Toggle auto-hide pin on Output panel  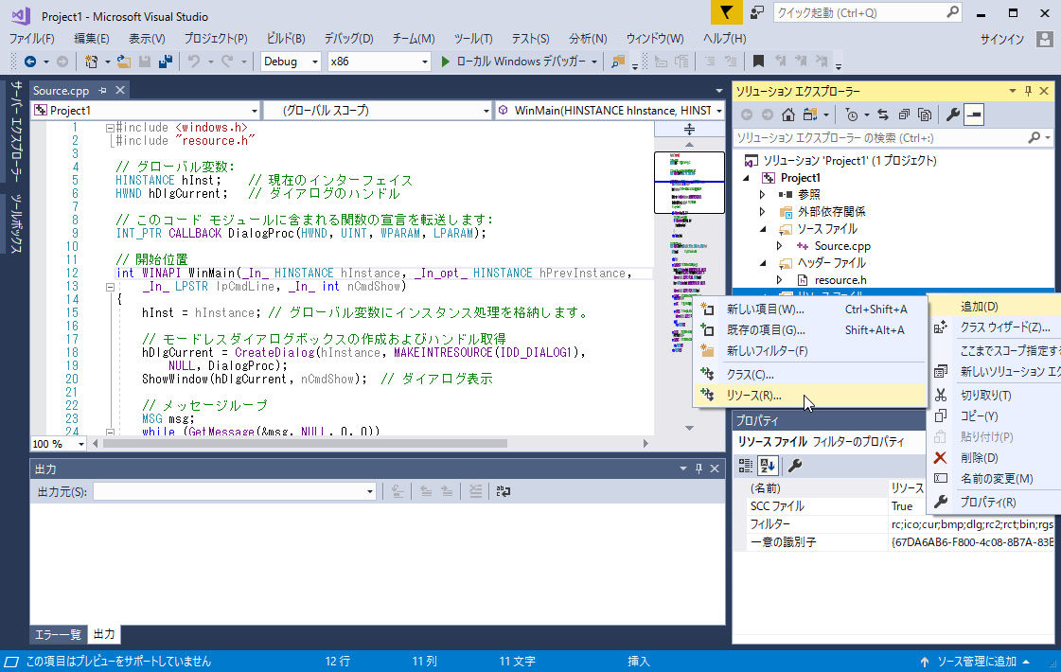click(699, 469)
